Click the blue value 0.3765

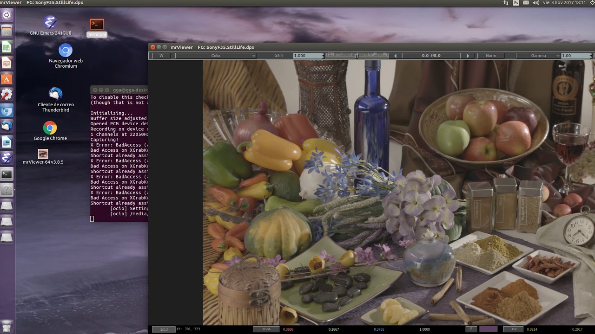coord(379,329)
